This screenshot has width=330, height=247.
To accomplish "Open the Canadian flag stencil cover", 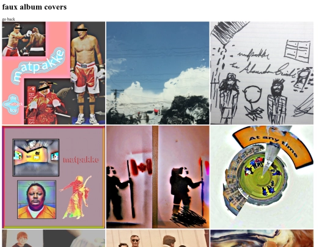I will 158,177.
